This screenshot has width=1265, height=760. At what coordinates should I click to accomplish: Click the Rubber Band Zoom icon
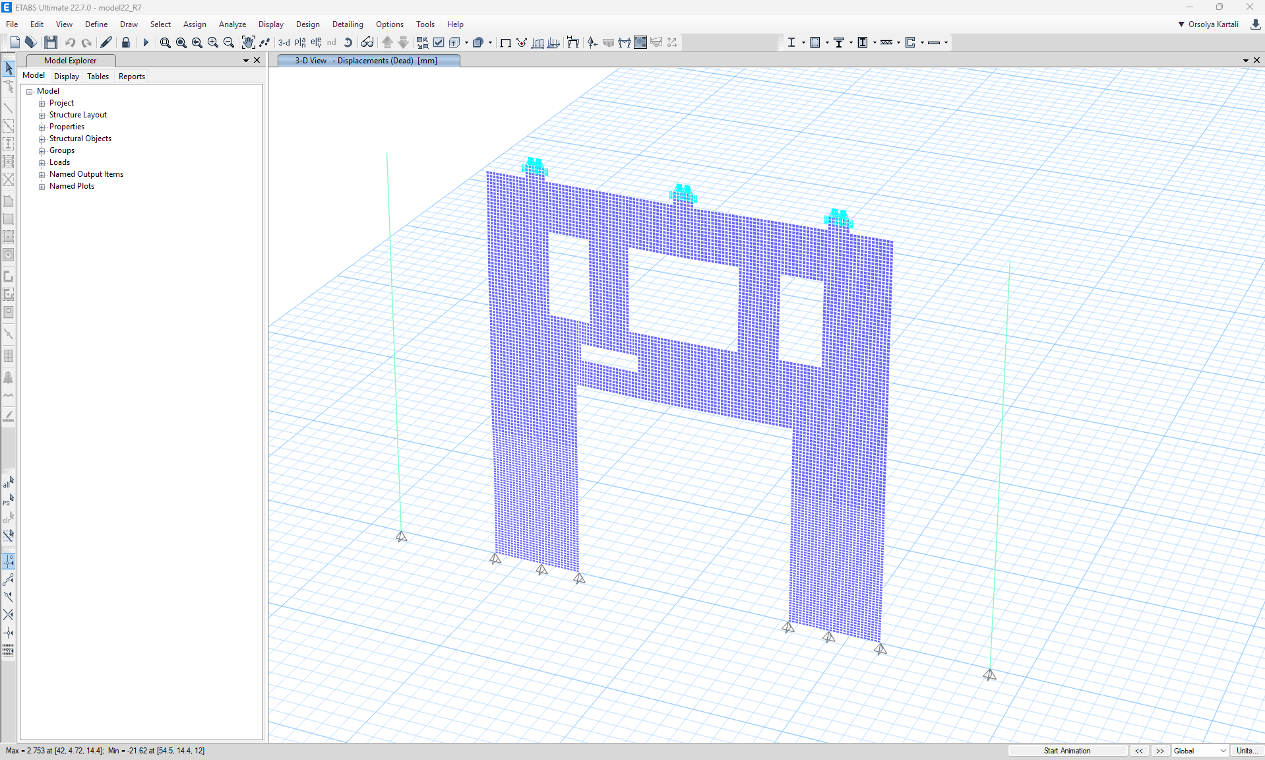(165, 42)
